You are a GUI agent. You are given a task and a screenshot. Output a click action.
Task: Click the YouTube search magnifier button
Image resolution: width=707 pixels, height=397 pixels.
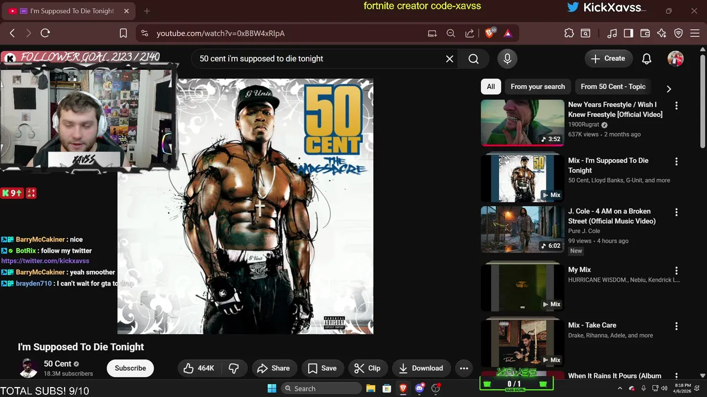[x=473, y=58]
